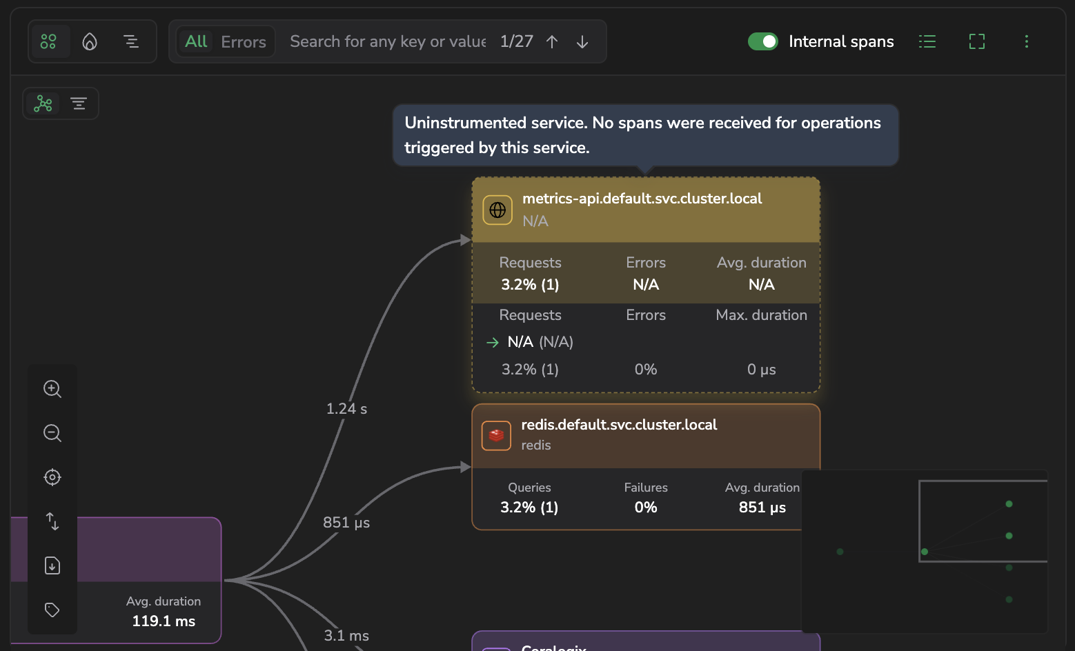Click the 1.24 s edge label
1075x651 pixels.
(346, 409)
